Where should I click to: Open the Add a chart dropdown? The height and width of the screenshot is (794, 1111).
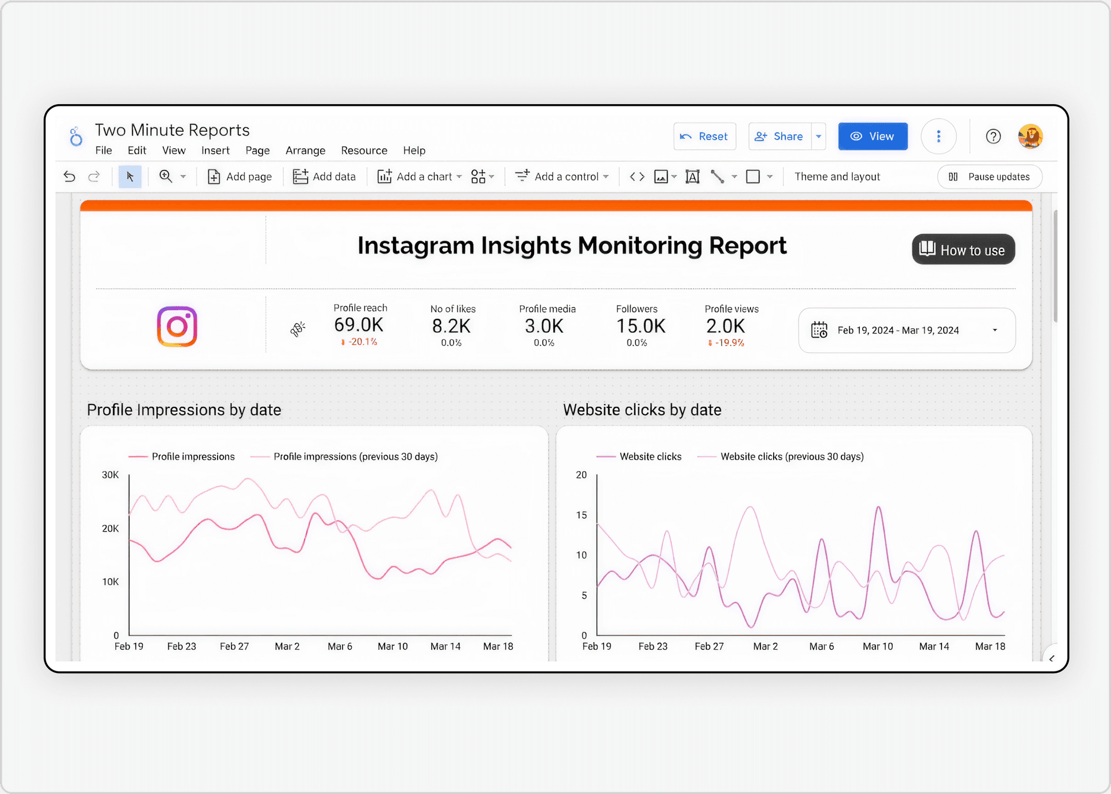459,177
